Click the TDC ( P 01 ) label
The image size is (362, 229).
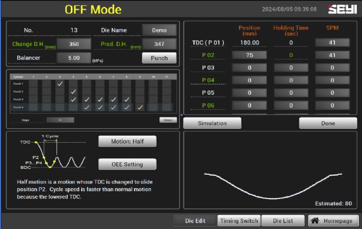[208, 43]
